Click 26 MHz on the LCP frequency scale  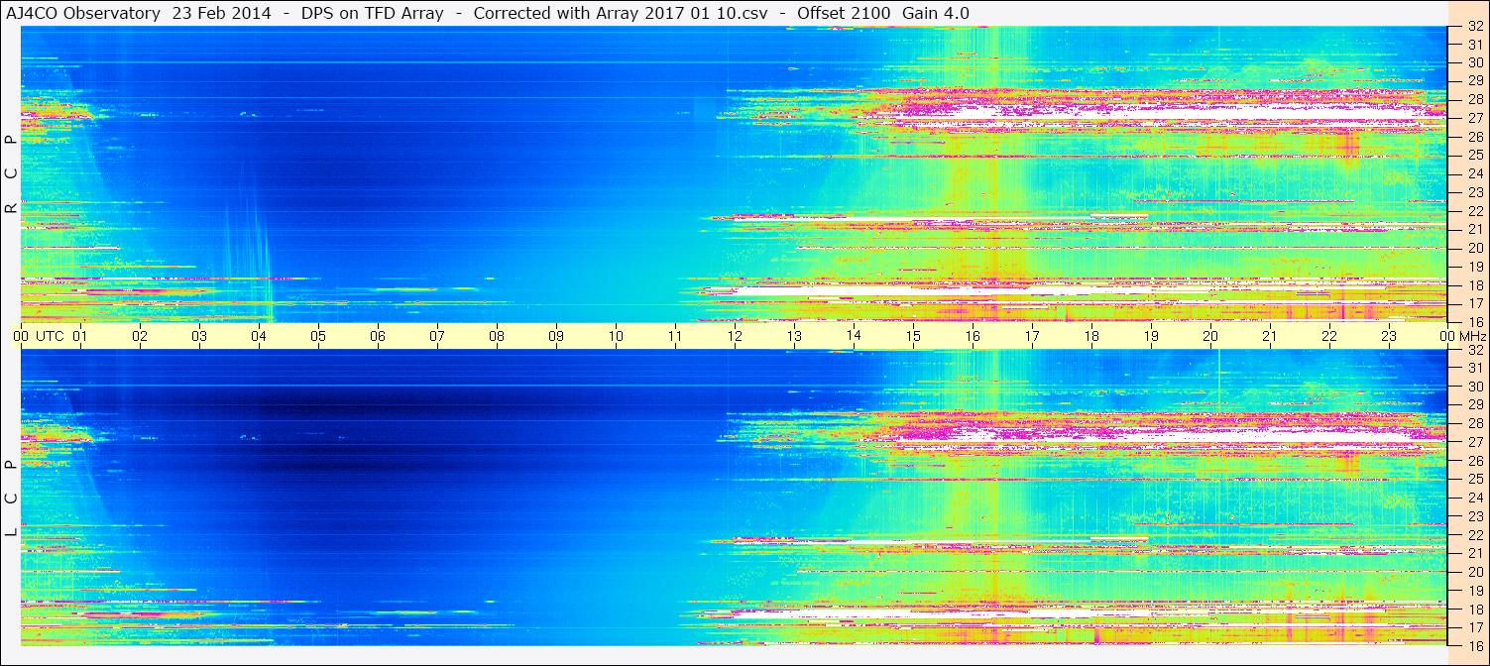pyautogui.click(x=1474, y=461)
